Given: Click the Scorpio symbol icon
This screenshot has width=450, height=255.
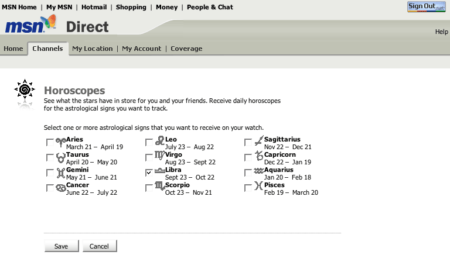Looking at the screenshot, I should [160, 186].
